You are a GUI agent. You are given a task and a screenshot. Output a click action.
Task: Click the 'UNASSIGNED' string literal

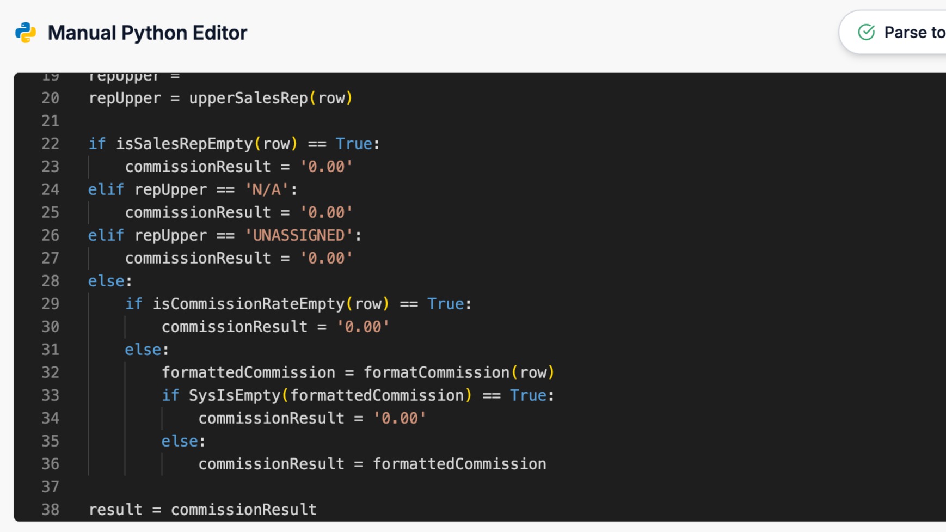tap(299, 235)
